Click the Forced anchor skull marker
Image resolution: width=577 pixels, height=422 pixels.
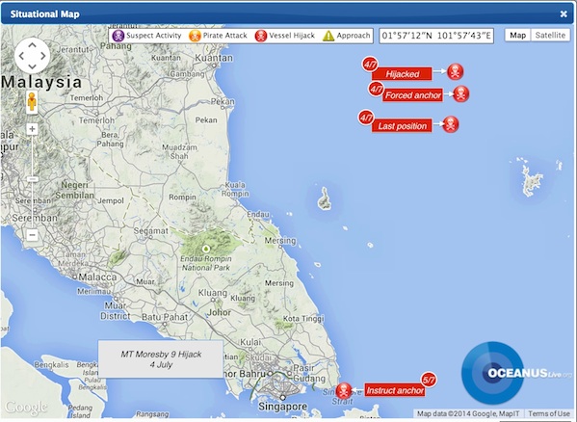460,94
